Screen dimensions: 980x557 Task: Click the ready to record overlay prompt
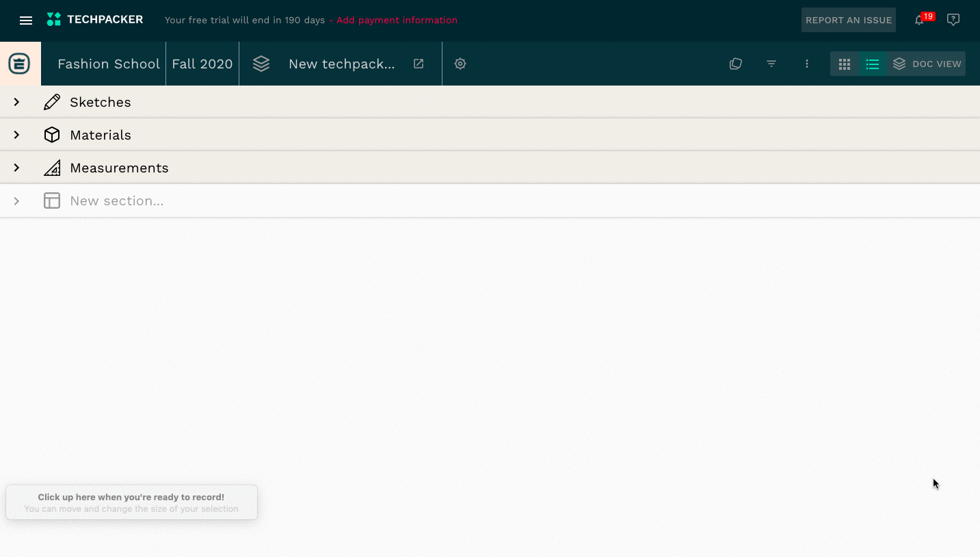[131, 503]
